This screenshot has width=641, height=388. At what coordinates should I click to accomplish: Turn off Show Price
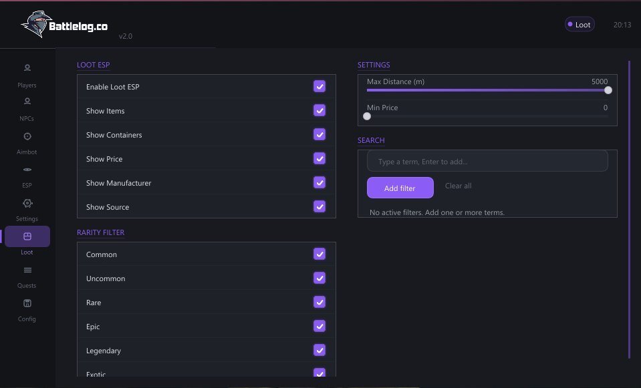[319, 158]
